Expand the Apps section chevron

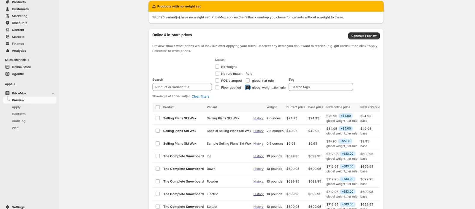15,84
